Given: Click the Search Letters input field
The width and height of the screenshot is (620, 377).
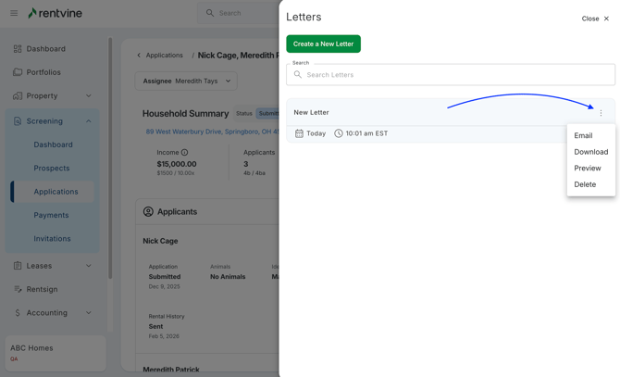Looking at the screenshot, I should pos(453,75).
